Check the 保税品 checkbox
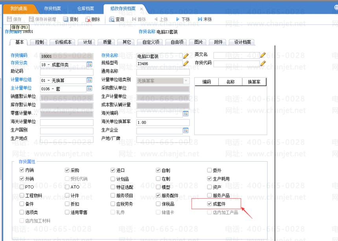The height and width of the screenshot is (241, 338). coord(158,204)
